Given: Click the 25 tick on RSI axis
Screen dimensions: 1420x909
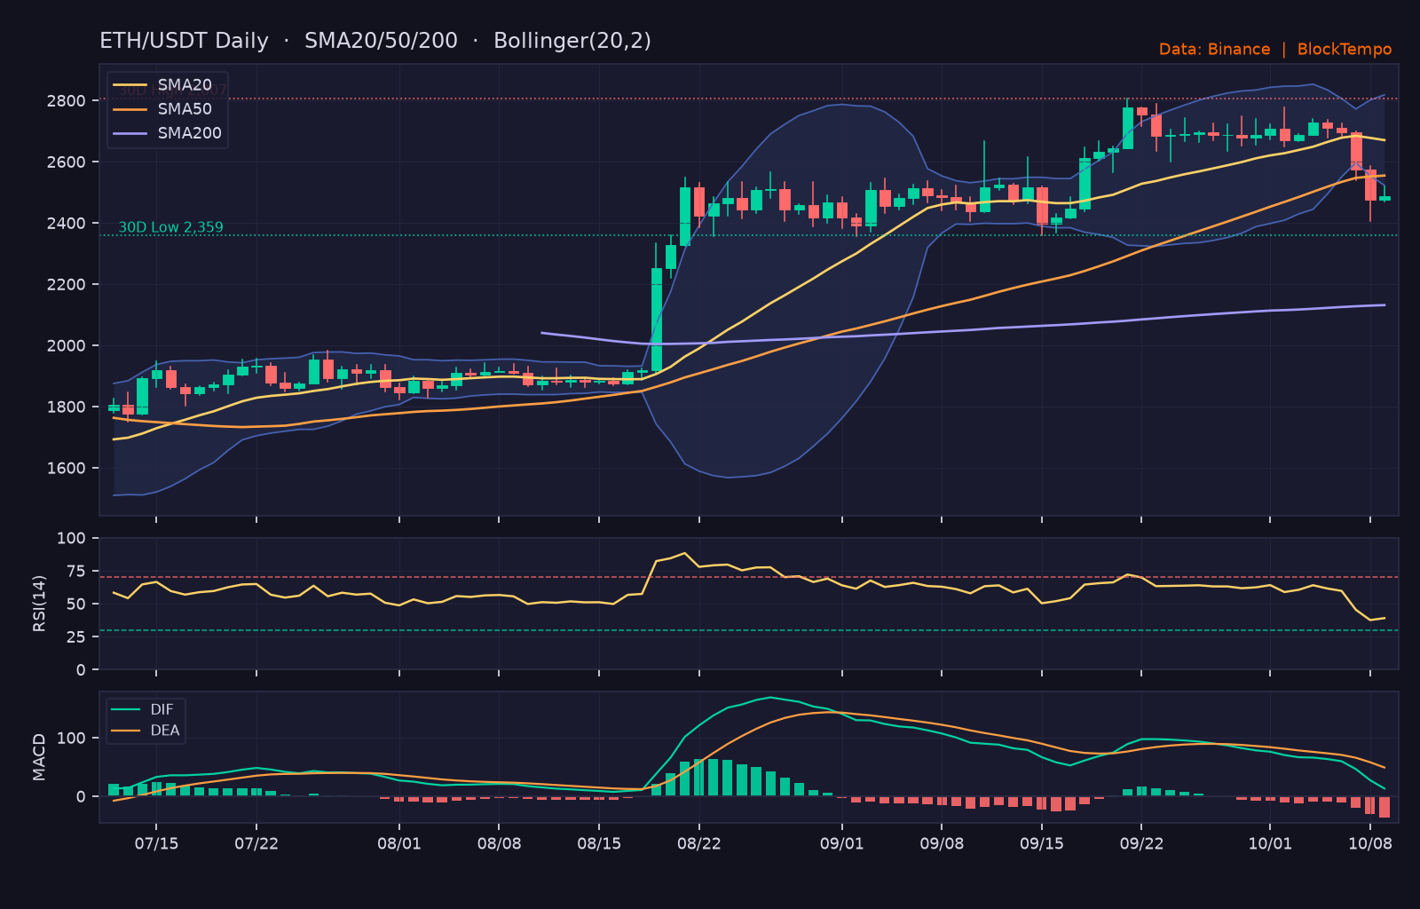Looking at the screenshot, I should click(76, 636).
